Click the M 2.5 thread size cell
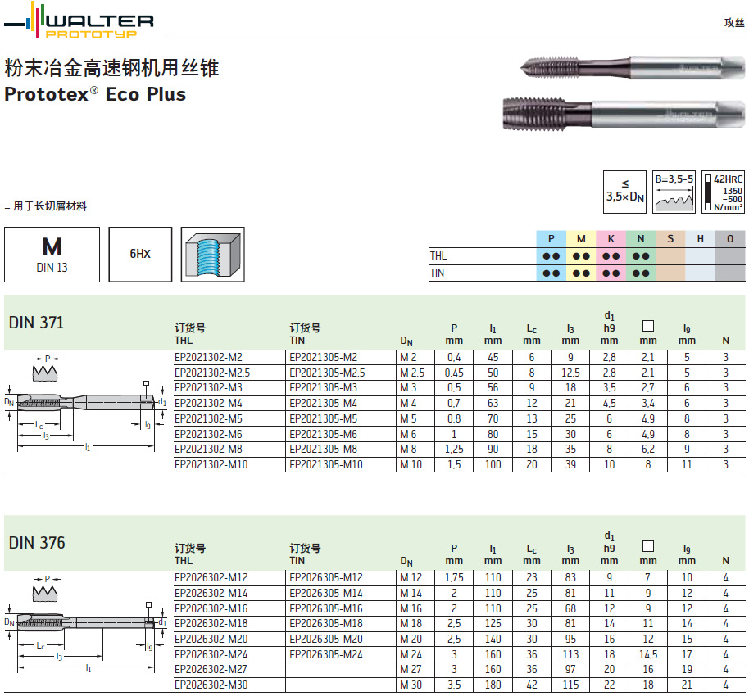The width and height of the screenshot is (749, 696). point(411,373)
